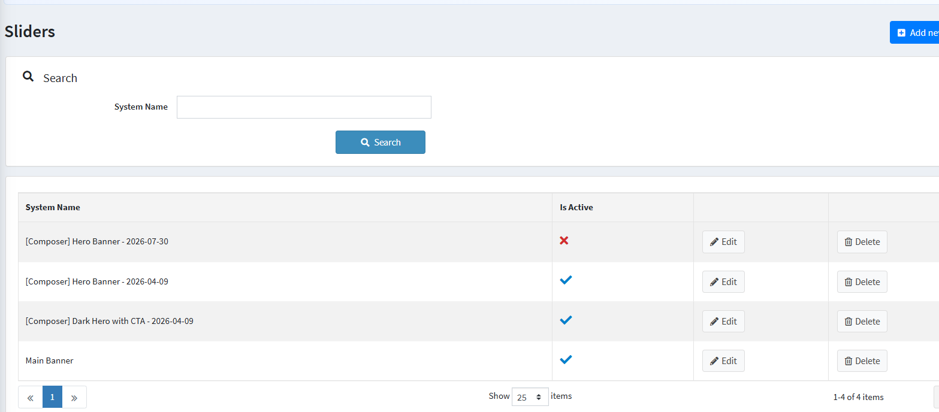The image size is (939, 412).
Task: Click the blue Search button
Action: 381,143
